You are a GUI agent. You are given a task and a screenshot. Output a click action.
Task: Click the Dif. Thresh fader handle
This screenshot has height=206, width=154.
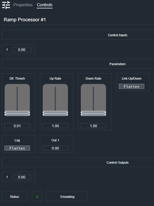click(x=17, y=114)
